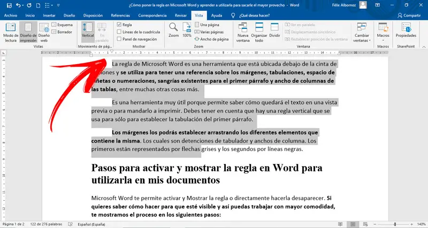Click the Undo arrow icon

click(18, 5)
